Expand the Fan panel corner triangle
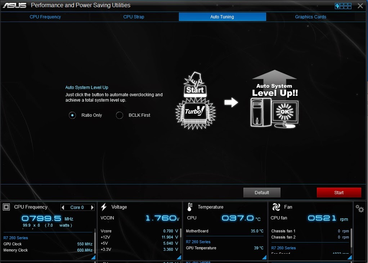The image size is (368, 263). click(350, 257)
